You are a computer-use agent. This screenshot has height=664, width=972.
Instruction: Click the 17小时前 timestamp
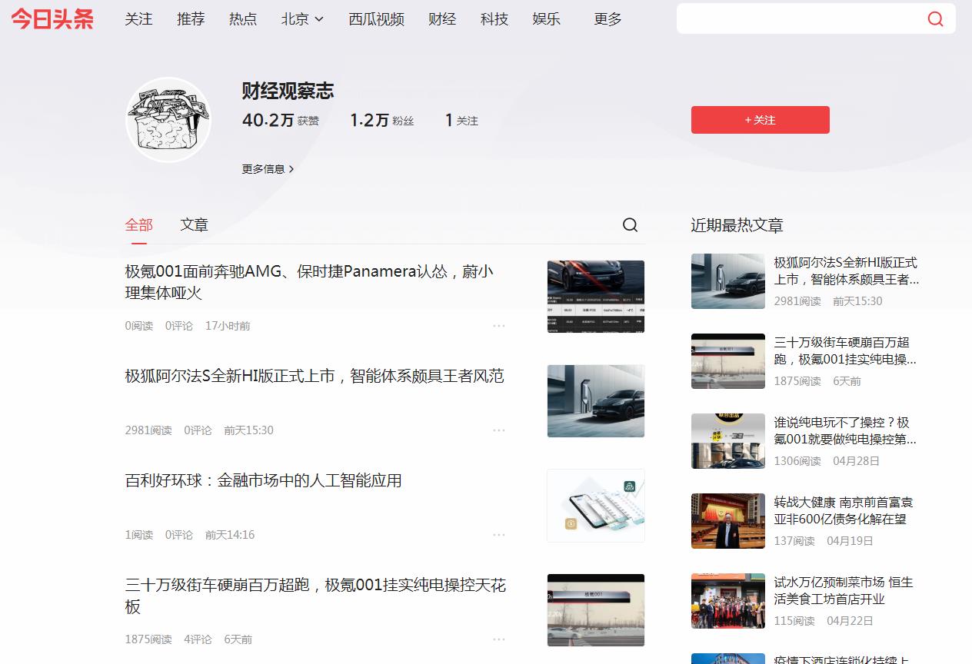(x=228, y=326)
